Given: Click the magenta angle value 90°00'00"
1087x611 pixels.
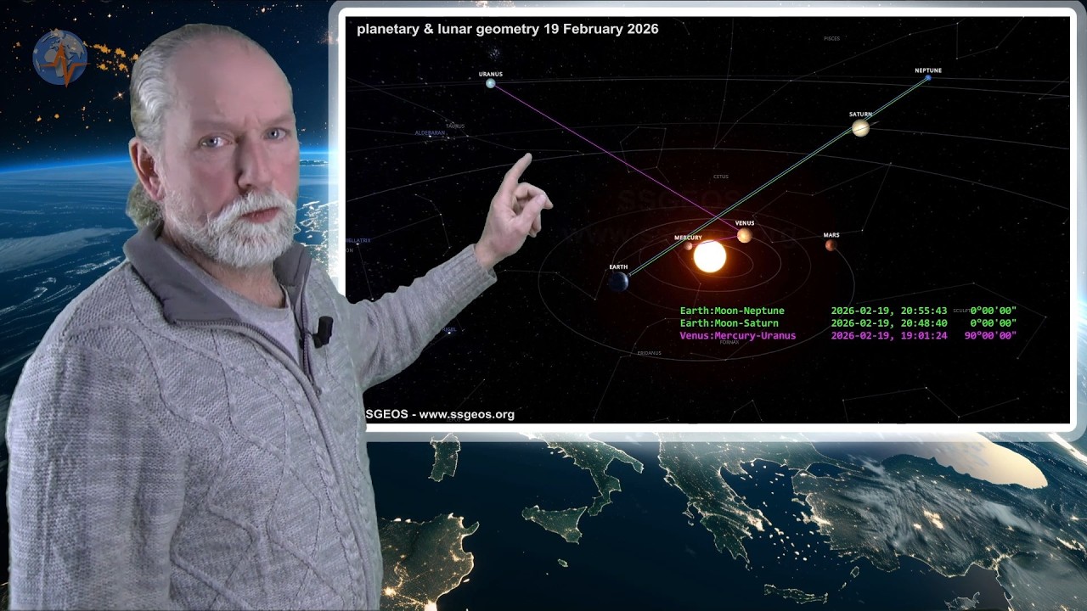Looking at the screenshot, I should [990, 335].
